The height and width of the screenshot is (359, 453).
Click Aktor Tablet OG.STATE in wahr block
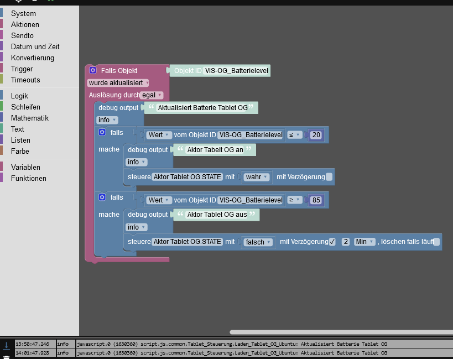pyautogui.click(x=187, y=177)
